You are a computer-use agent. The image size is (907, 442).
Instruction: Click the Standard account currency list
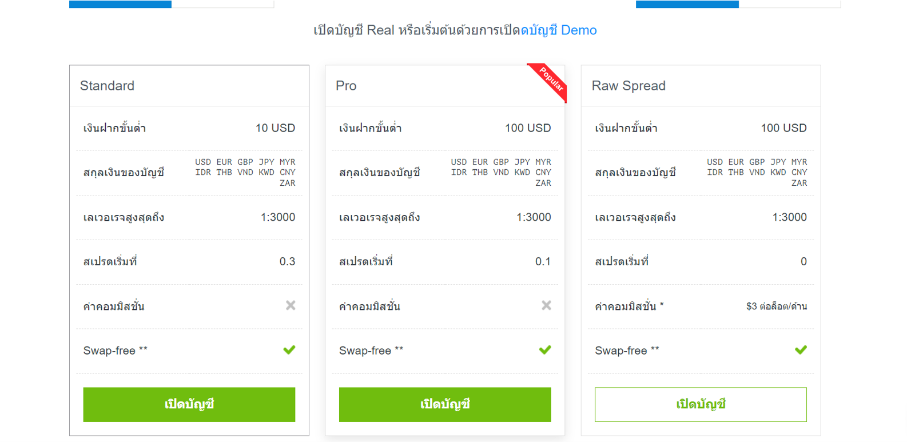(245, 172)
